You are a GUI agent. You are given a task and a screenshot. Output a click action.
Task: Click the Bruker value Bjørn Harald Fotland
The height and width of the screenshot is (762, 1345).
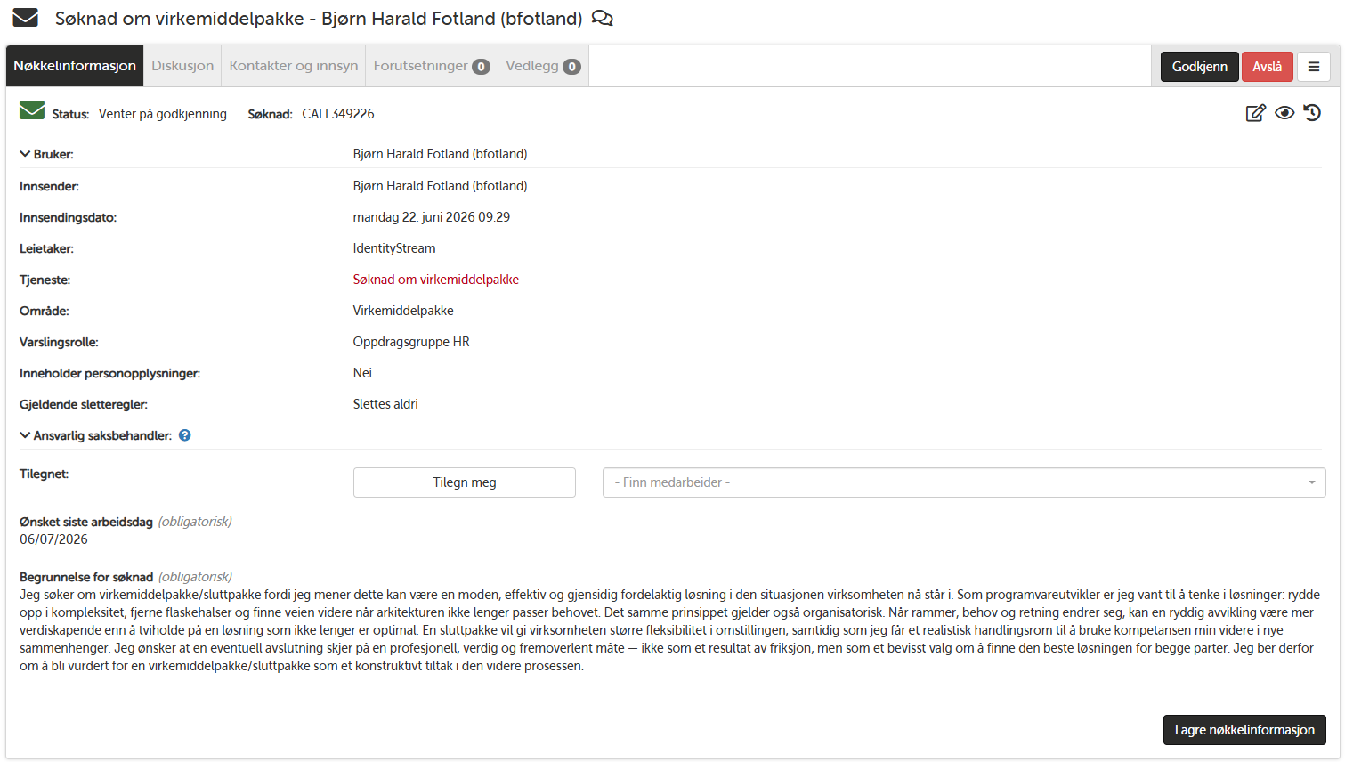coord(440,154)
